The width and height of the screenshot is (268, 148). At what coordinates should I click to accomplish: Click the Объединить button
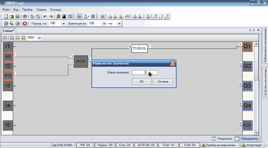coord(247,139)
